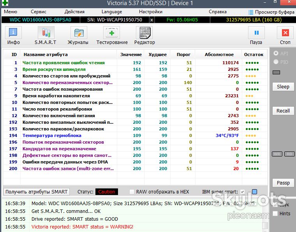Click the Passp button
This screenshot has width=296, height=232.
pos(283,183)
